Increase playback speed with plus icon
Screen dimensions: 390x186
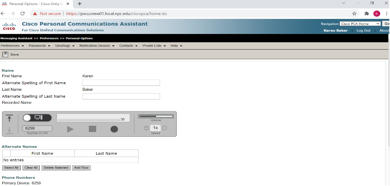[x=165, y=128]
